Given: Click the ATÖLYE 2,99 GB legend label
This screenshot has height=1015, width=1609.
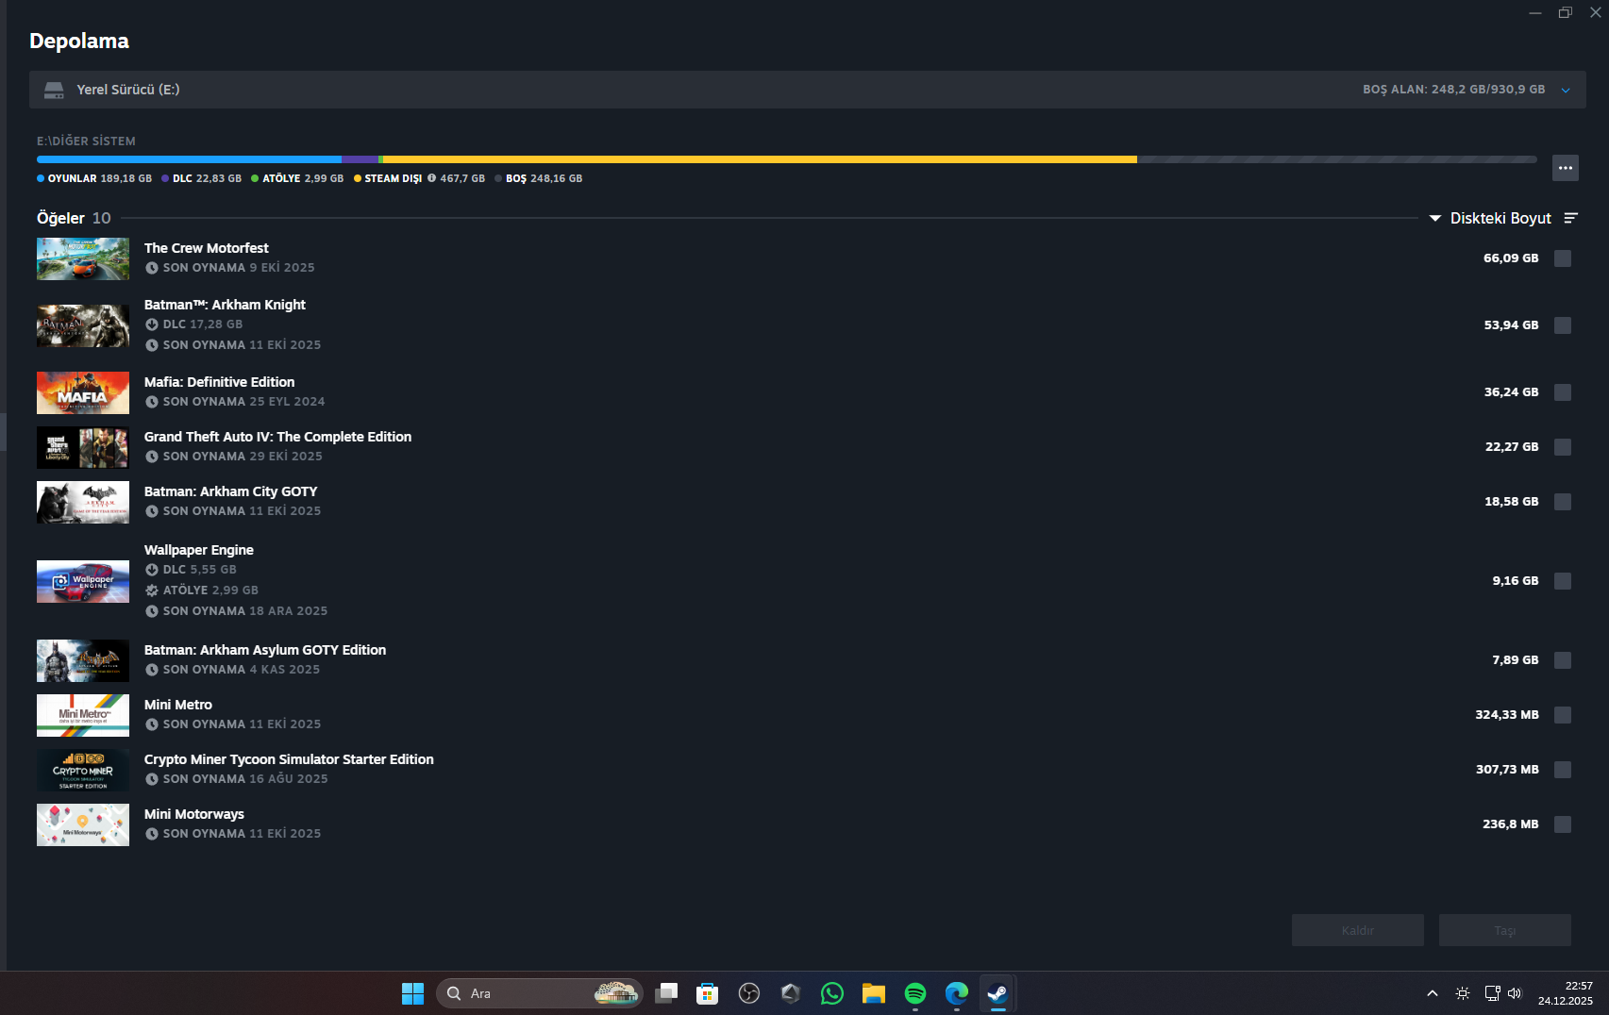Looking at the screenshot, I should 297,178.
